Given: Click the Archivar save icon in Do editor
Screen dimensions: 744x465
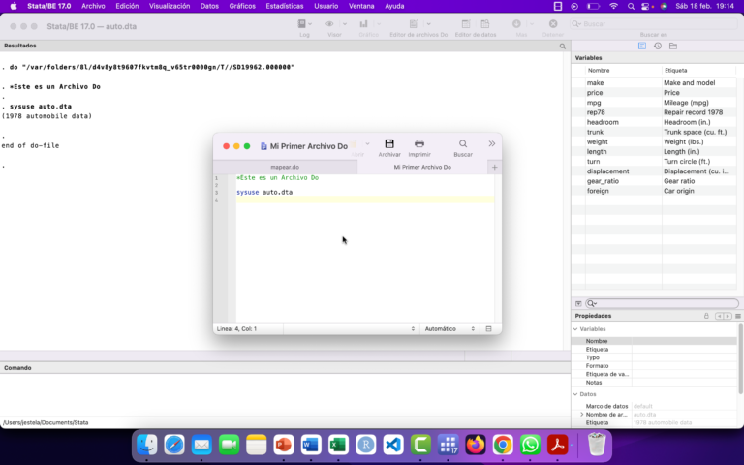Looking at the screenshot, I should pos(389,143).
